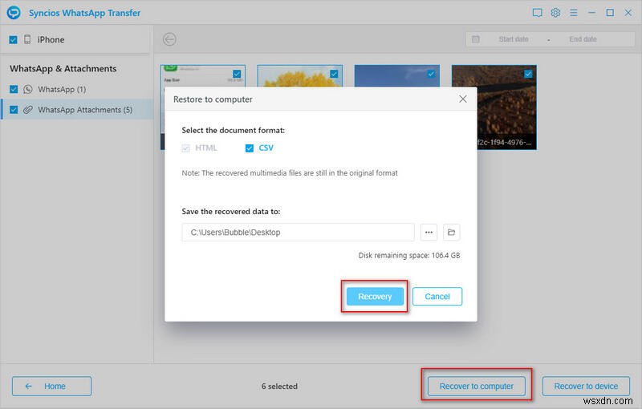The height and width of the screenshot is (409, 642).
Task: Uncheck the yellow tree thumbnail checkbox
Action: click(334, 74)
